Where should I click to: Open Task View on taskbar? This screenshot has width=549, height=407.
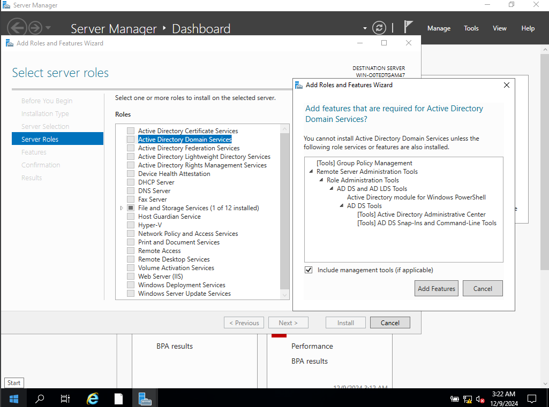pyautogui.click(x=65, y=398)
